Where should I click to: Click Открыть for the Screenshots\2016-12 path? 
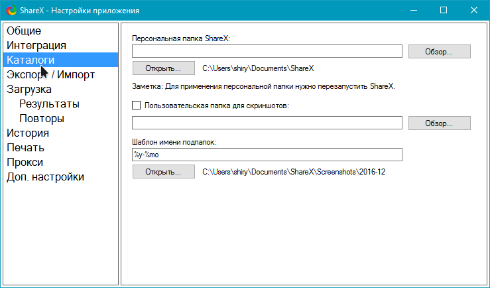tap(163, 172)
